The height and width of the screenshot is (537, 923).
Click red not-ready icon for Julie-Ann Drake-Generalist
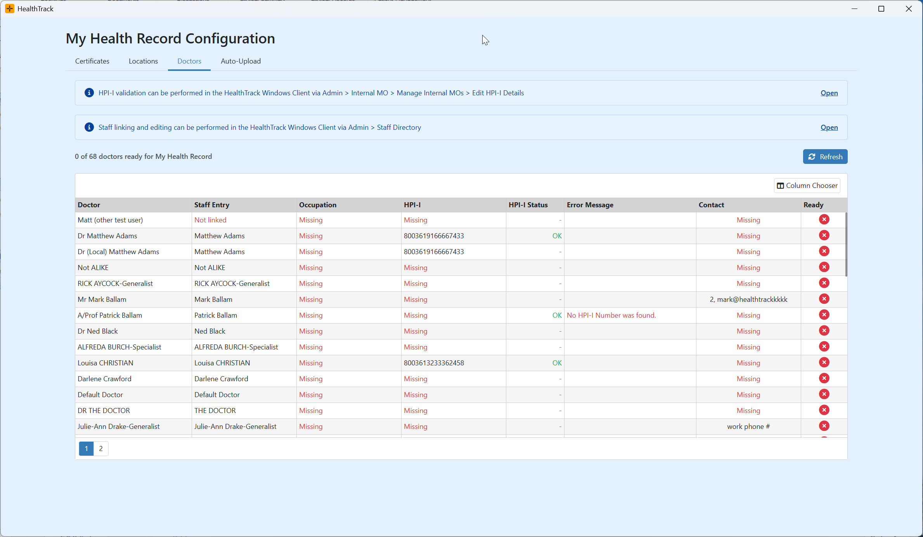click(x=824, y=426)
